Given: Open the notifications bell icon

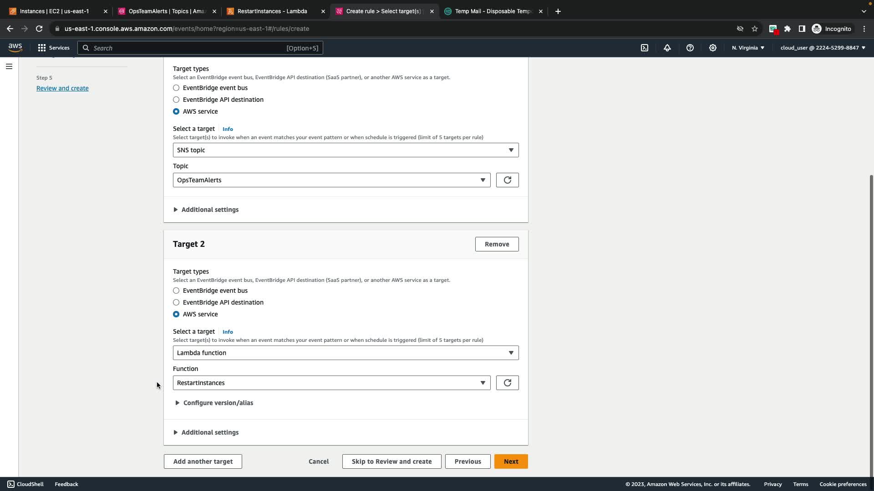Looking at the screenshot, I should coord(667,48).
